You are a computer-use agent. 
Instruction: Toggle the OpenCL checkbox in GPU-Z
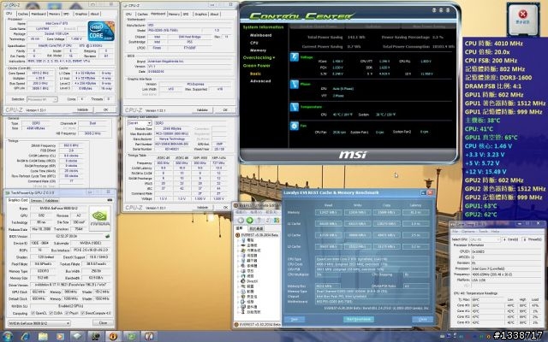pos(33,314)
